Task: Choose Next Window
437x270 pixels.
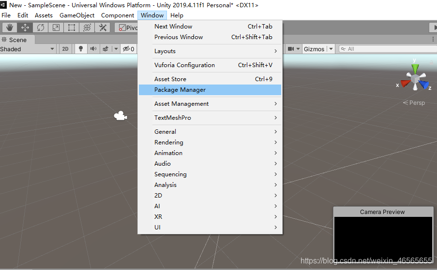Action: 210,27
